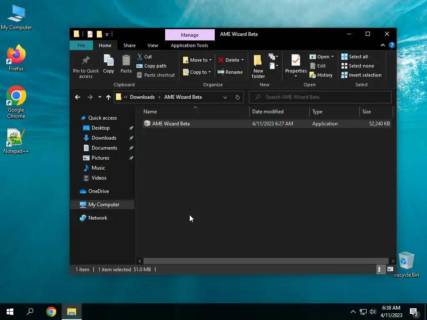Click Invert selection in ribbon
The image size is (427, 320).
coord(362,75)
